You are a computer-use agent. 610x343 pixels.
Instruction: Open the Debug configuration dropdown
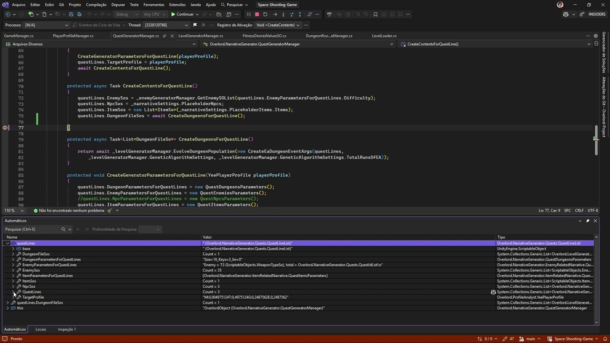(126, 14)
